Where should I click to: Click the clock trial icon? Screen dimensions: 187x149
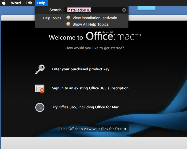(40, 107)
